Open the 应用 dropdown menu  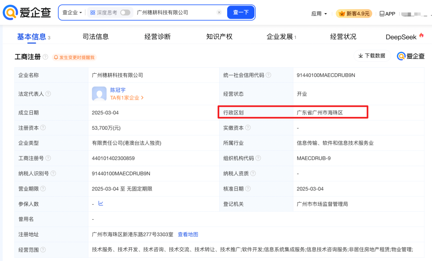click(x=319, y=14)
